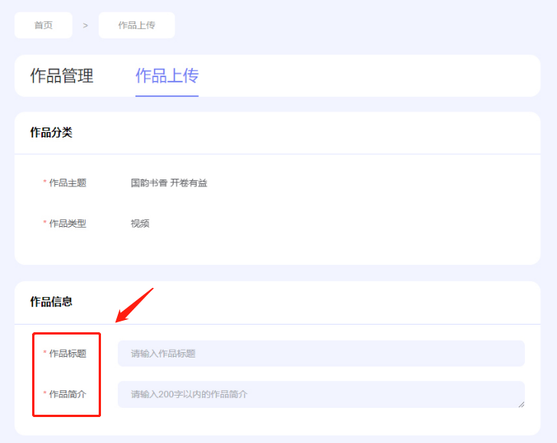Click the 作品简介 field label
The height and width of the screenshot is (443, 557).
tap(67, 394)
